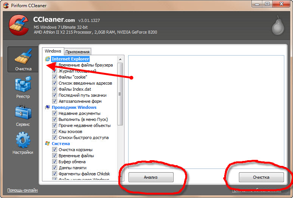Click the cleaner list scrollbar thumb
Image resolution: width=293 pixels, height=198 pixels.
(120, 94)
